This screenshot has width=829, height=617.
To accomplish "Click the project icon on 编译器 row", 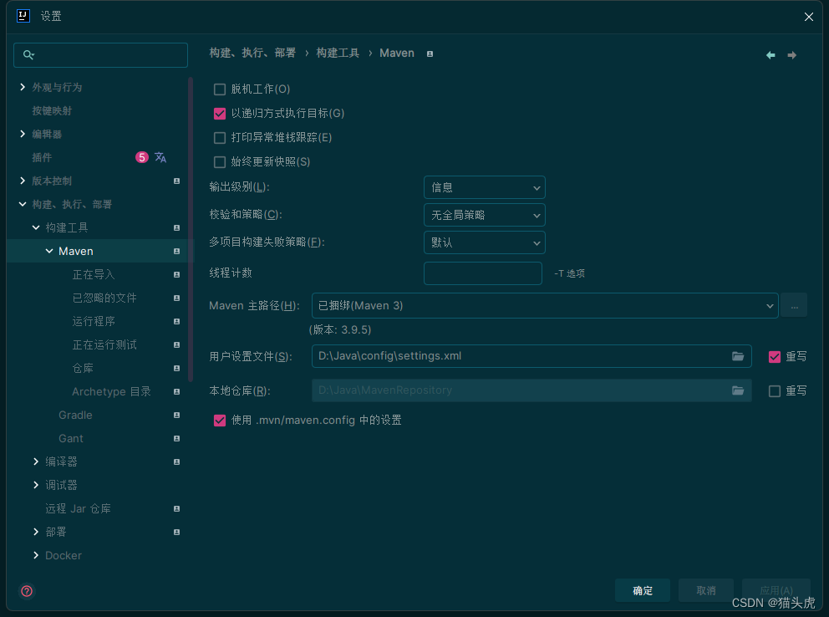I will (176, 461).
